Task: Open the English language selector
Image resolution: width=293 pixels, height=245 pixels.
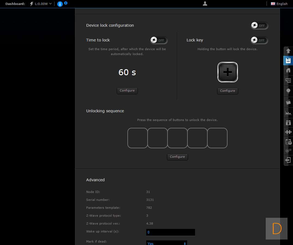Action: (x=279, y=4)
